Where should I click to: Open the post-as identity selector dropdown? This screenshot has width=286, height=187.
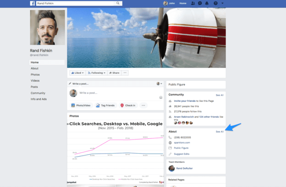coord(159,84)
